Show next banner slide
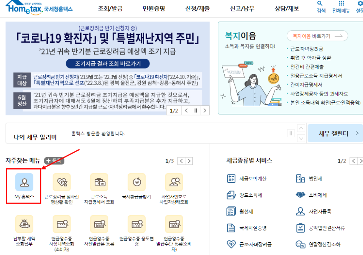 205,110
